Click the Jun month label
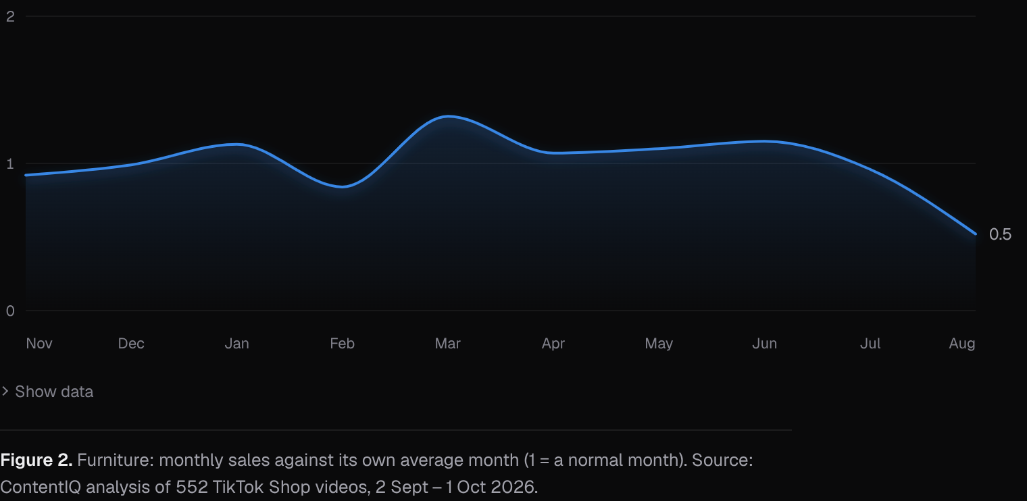This screenshot has width=1027, height=501. [764, 344]
